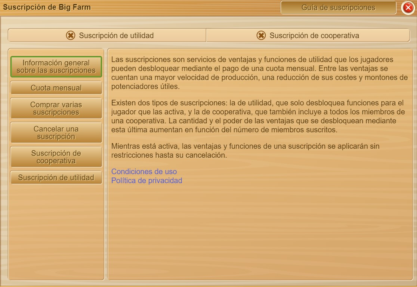Switch to Suscripción de utilidad tab
This screenshot has width=417, height=287.
coord(107,36)
